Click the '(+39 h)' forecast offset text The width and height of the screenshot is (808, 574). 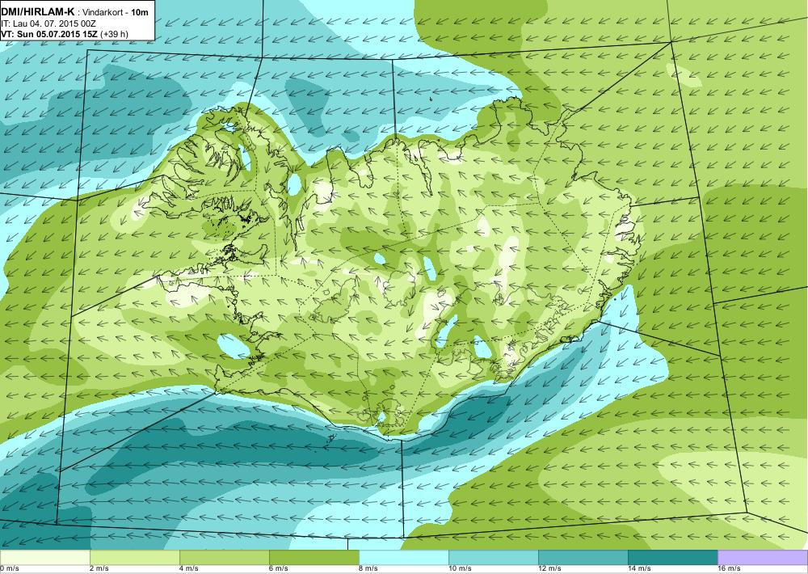tap(115, 34)
